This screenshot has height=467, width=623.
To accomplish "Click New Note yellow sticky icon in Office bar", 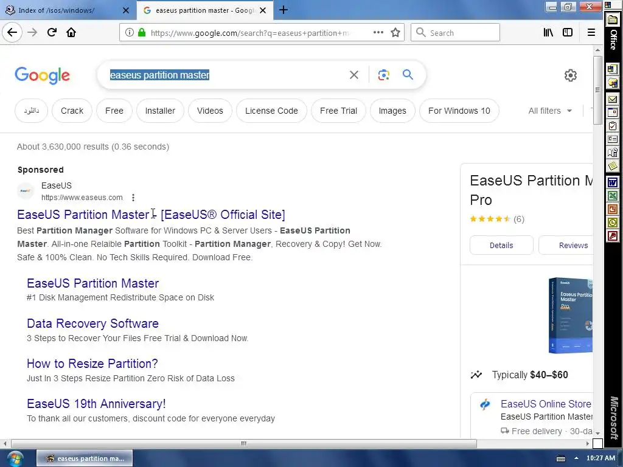I will pyautogui.click(x=613, y=166).
